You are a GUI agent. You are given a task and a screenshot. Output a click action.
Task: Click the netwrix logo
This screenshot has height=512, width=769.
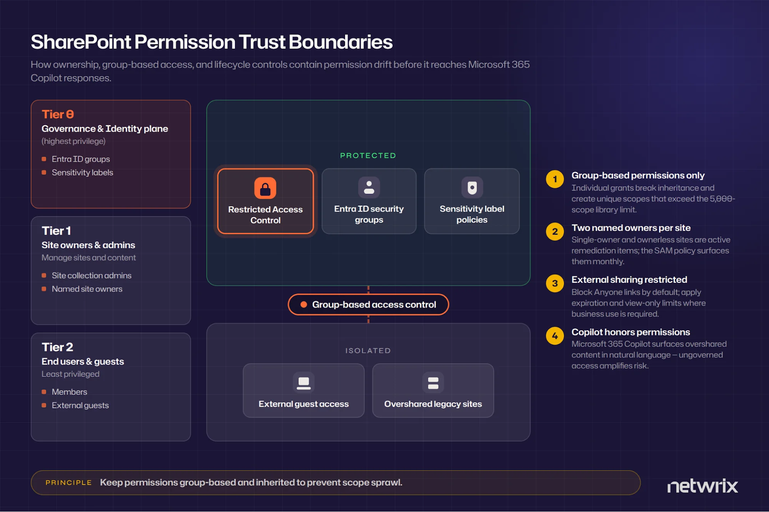click(x=702, y=486)
